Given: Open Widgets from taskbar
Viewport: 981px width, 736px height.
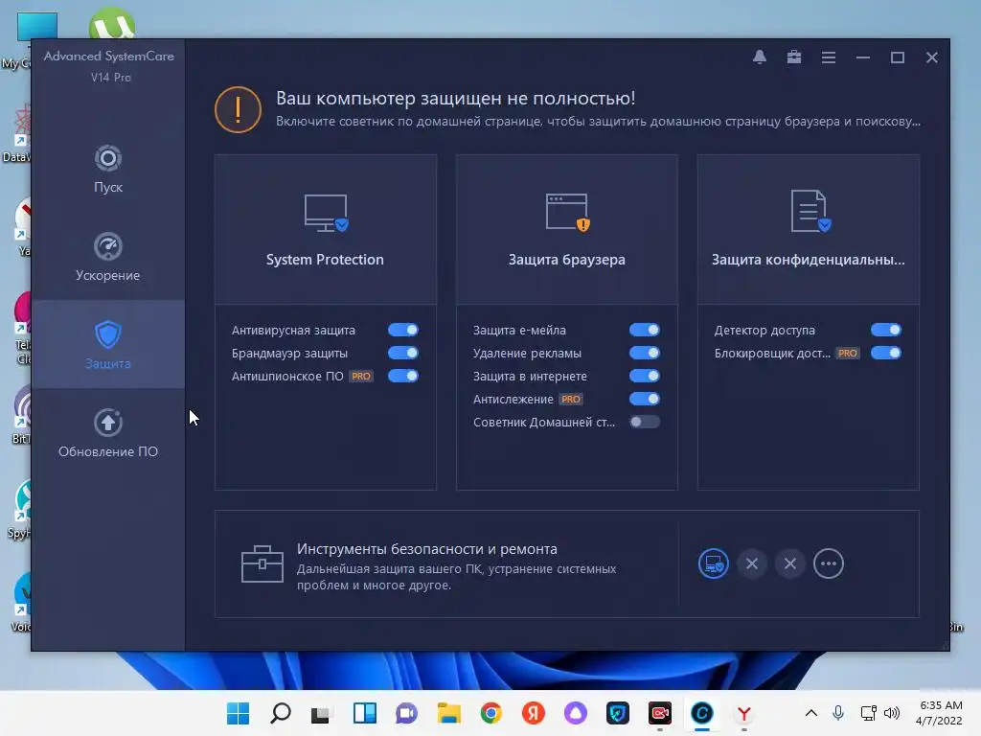Looking at the screenshot, I should coord(364,713).
